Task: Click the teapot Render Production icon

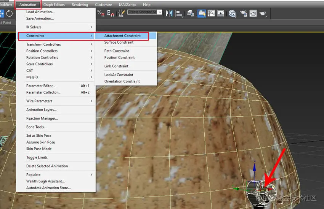Action: (263, 13)
